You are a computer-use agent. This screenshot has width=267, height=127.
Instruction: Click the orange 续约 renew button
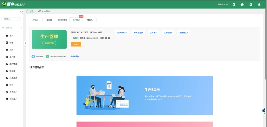[x=76, y=44]
